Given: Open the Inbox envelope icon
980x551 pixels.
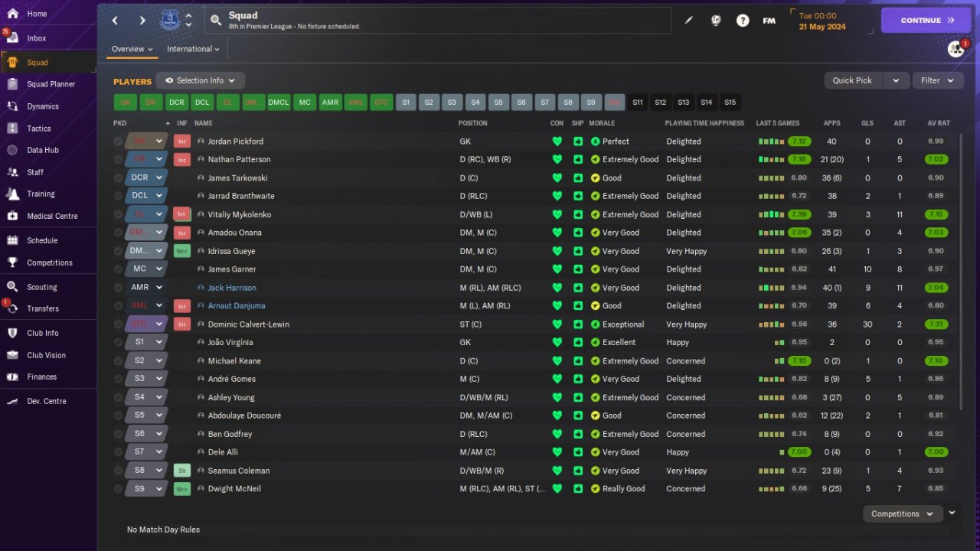Looking at the screenshot, I should pyautogui.click(x=12, y=38).
